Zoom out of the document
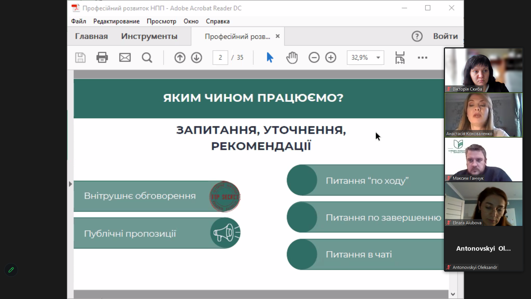 coord(314,58)
